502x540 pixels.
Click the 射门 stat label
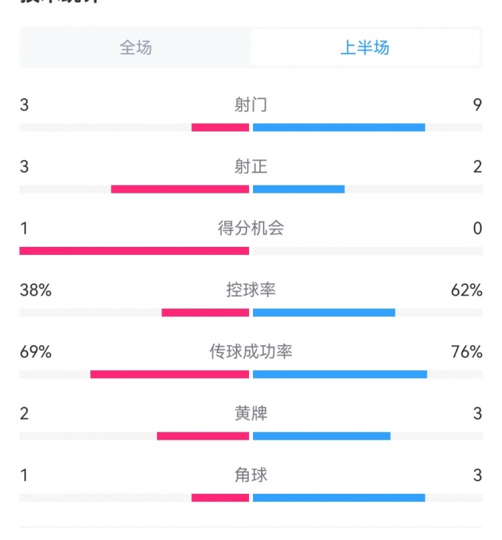point(251,104)
